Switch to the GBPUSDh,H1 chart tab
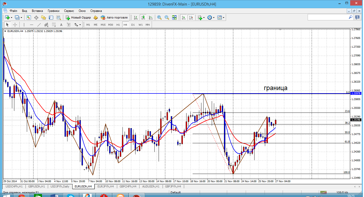Image resolution: width=364 pixels, height=197 pixels. coord(36,186)
